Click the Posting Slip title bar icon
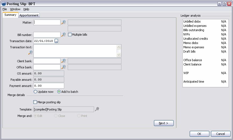The height and width of the screenshot is (140, 233). click(x=3, y=4)
